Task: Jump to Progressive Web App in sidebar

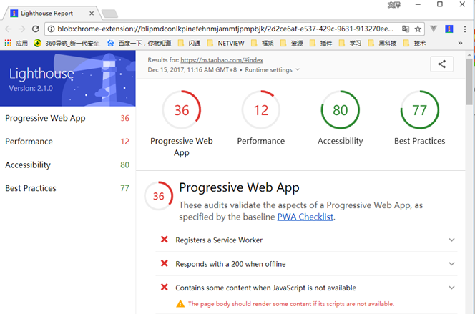Action: click(67, 118)
